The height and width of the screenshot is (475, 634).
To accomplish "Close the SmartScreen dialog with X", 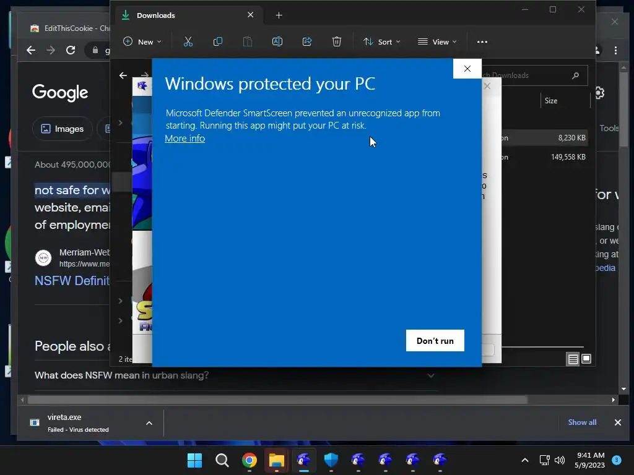I will tap(467, 69).
